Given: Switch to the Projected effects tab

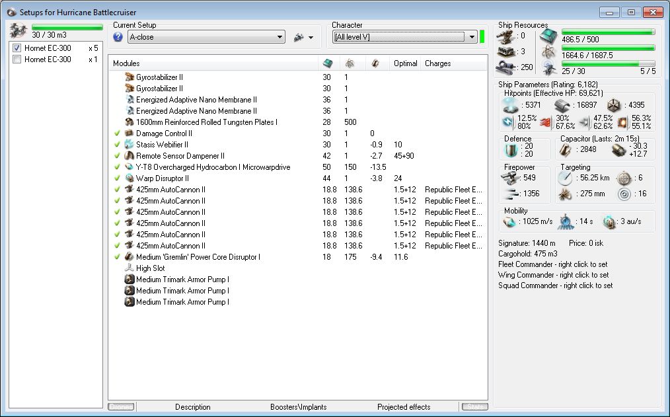Looking at the screenshot, I should point(404,406).
